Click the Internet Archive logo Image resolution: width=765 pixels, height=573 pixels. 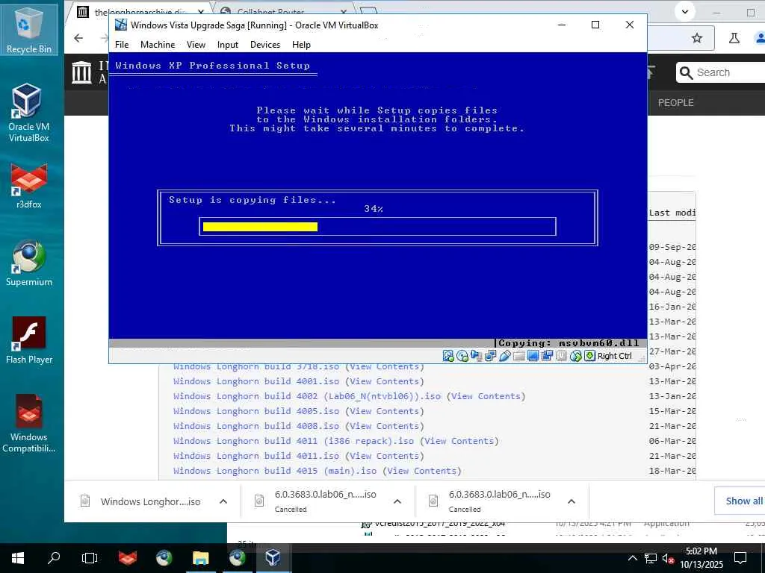(81, 72)
